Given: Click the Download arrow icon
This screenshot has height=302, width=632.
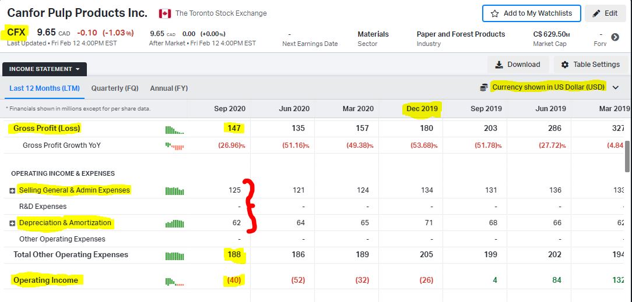Looking at the screenshot, I should click(x=499, y=65).
